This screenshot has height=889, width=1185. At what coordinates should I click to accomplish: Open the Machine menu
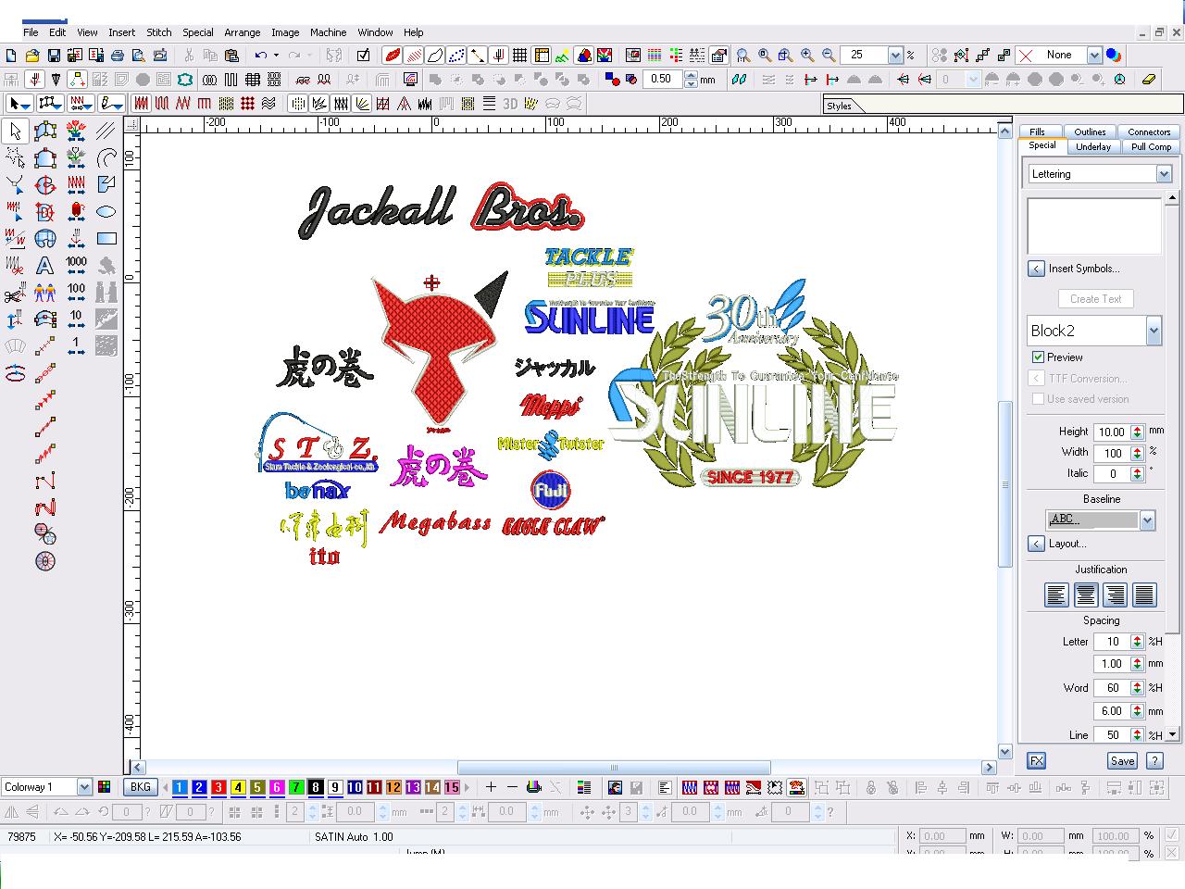328,32
